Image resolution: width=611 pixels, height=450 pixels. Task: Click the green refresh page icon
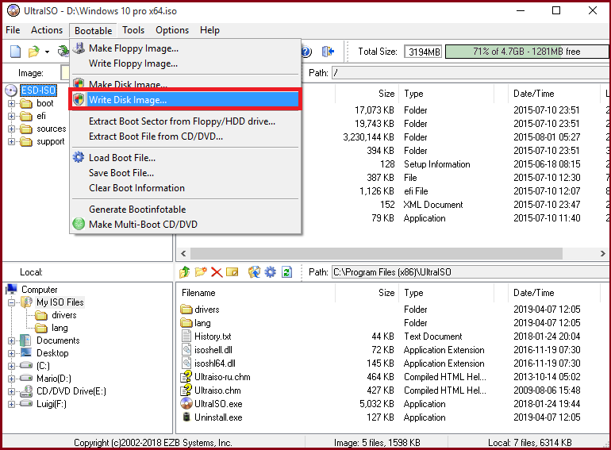[x=286, y=272]
